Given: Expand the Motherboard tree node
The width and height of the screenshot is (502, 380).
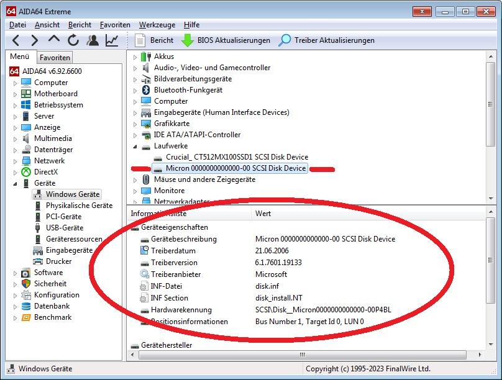Looking at the screenshot, I should click(x=15, y=94).
